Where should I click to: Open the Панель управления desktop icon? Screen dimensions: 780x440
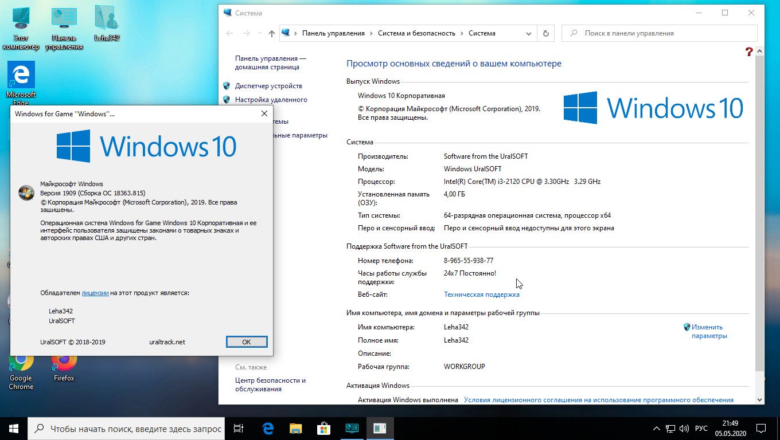(x=64, y=26)
